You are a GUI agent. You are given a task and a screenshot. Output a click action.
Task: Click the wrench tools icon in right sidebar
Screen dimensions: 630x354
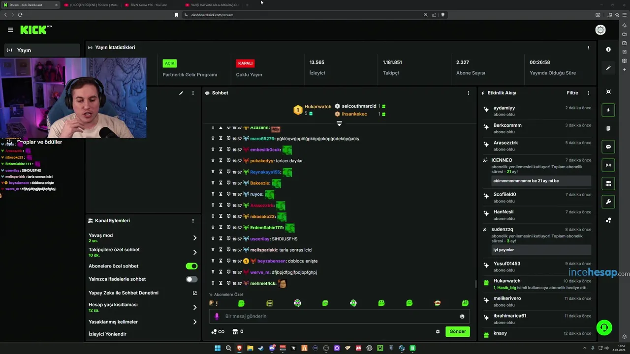(x=608, y=202)
